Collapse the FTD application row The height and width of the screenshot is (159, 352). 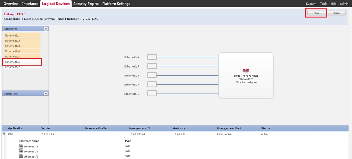[x=4, y=133]
